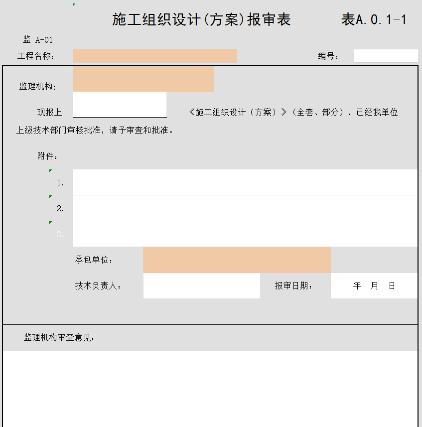Select the label 报审日期:
The height and width of the screenshot is (427, 422).
(x=293, y=285)
